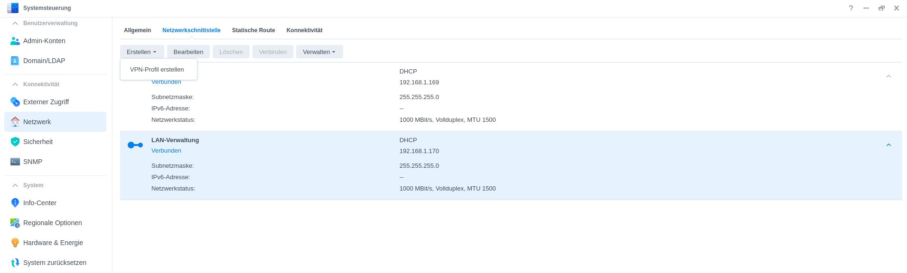This screenshot has height=273, width=907.
Task: Click the Domain/LDAP icon in sidebar
Action: click(x=15, y=61)
